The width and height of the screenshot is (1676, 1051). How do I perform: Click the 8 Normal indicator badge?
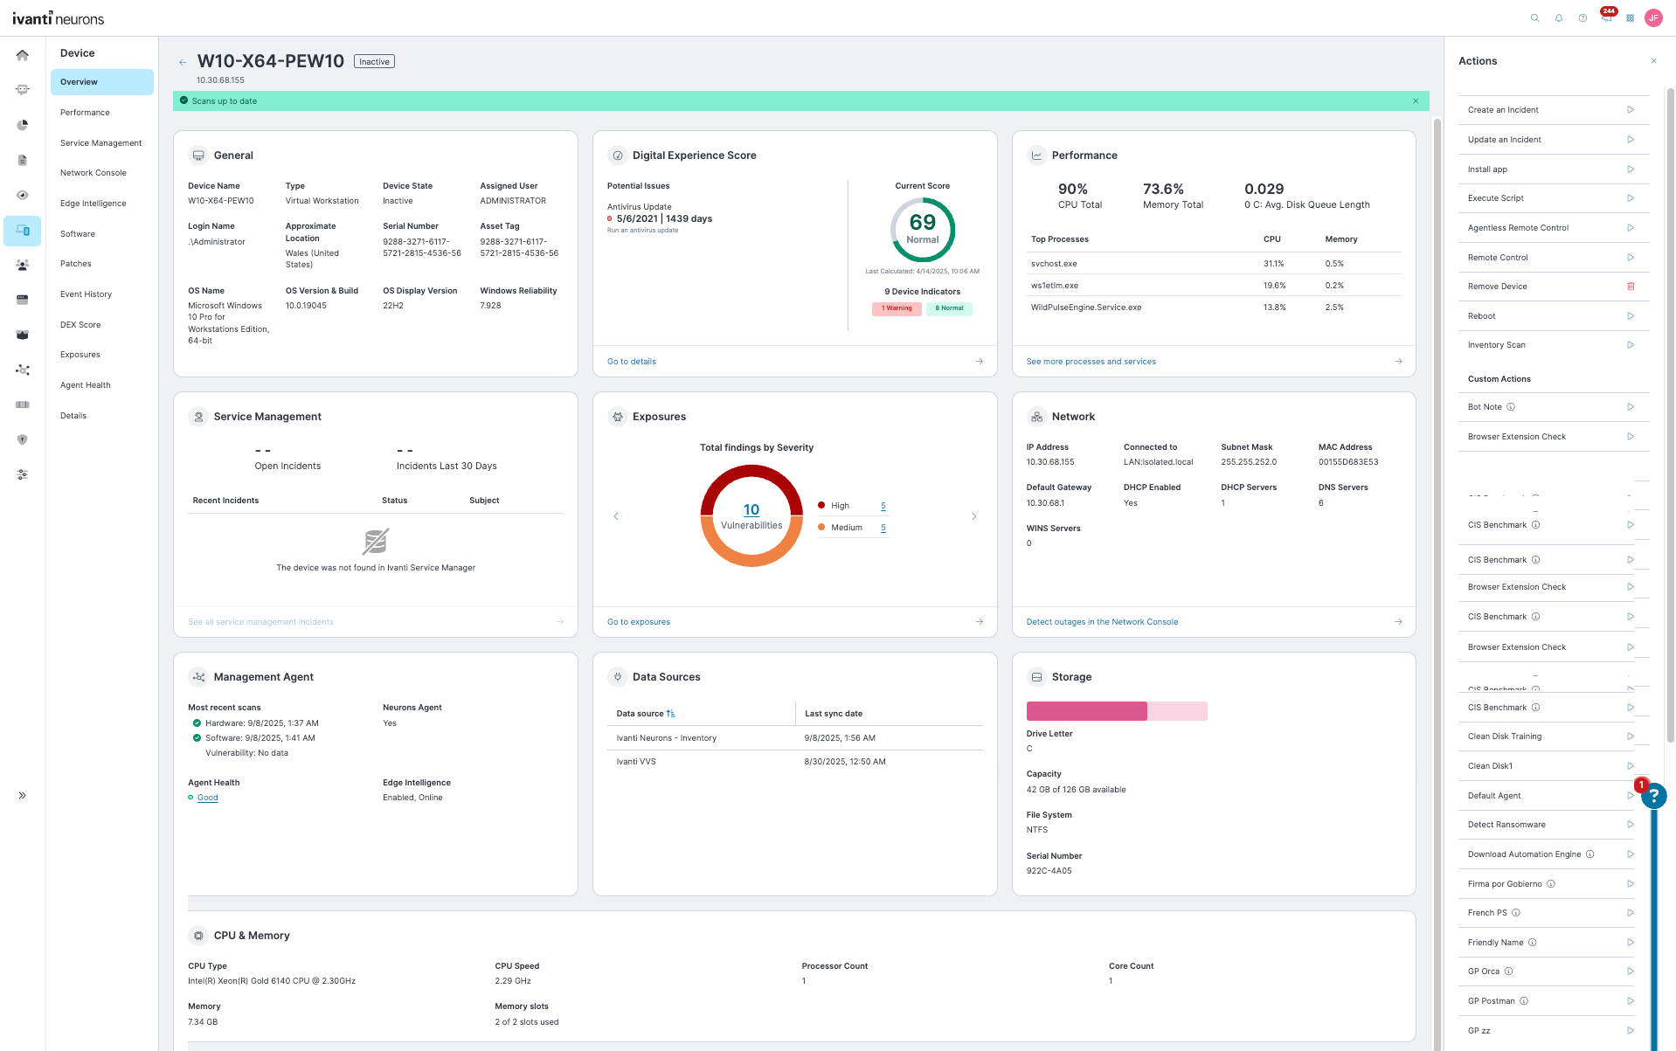click(x=949, y=308)
